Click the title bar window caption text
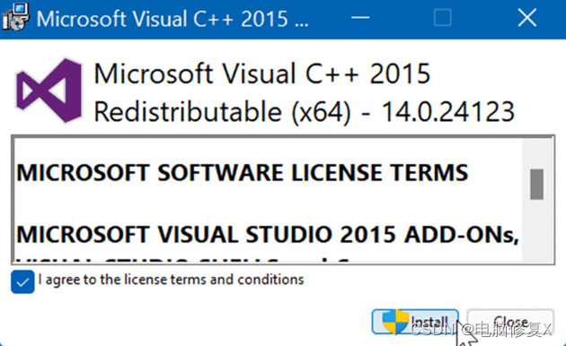Screen dimensions: 566x346 pos(172,18)
